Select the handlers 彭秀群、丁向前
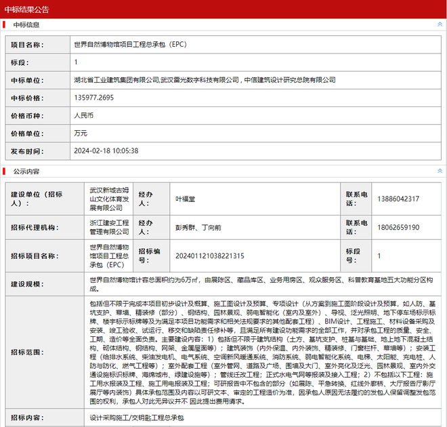Image resolution: width=447 pixels, height=427 pixels. [198, 228]
